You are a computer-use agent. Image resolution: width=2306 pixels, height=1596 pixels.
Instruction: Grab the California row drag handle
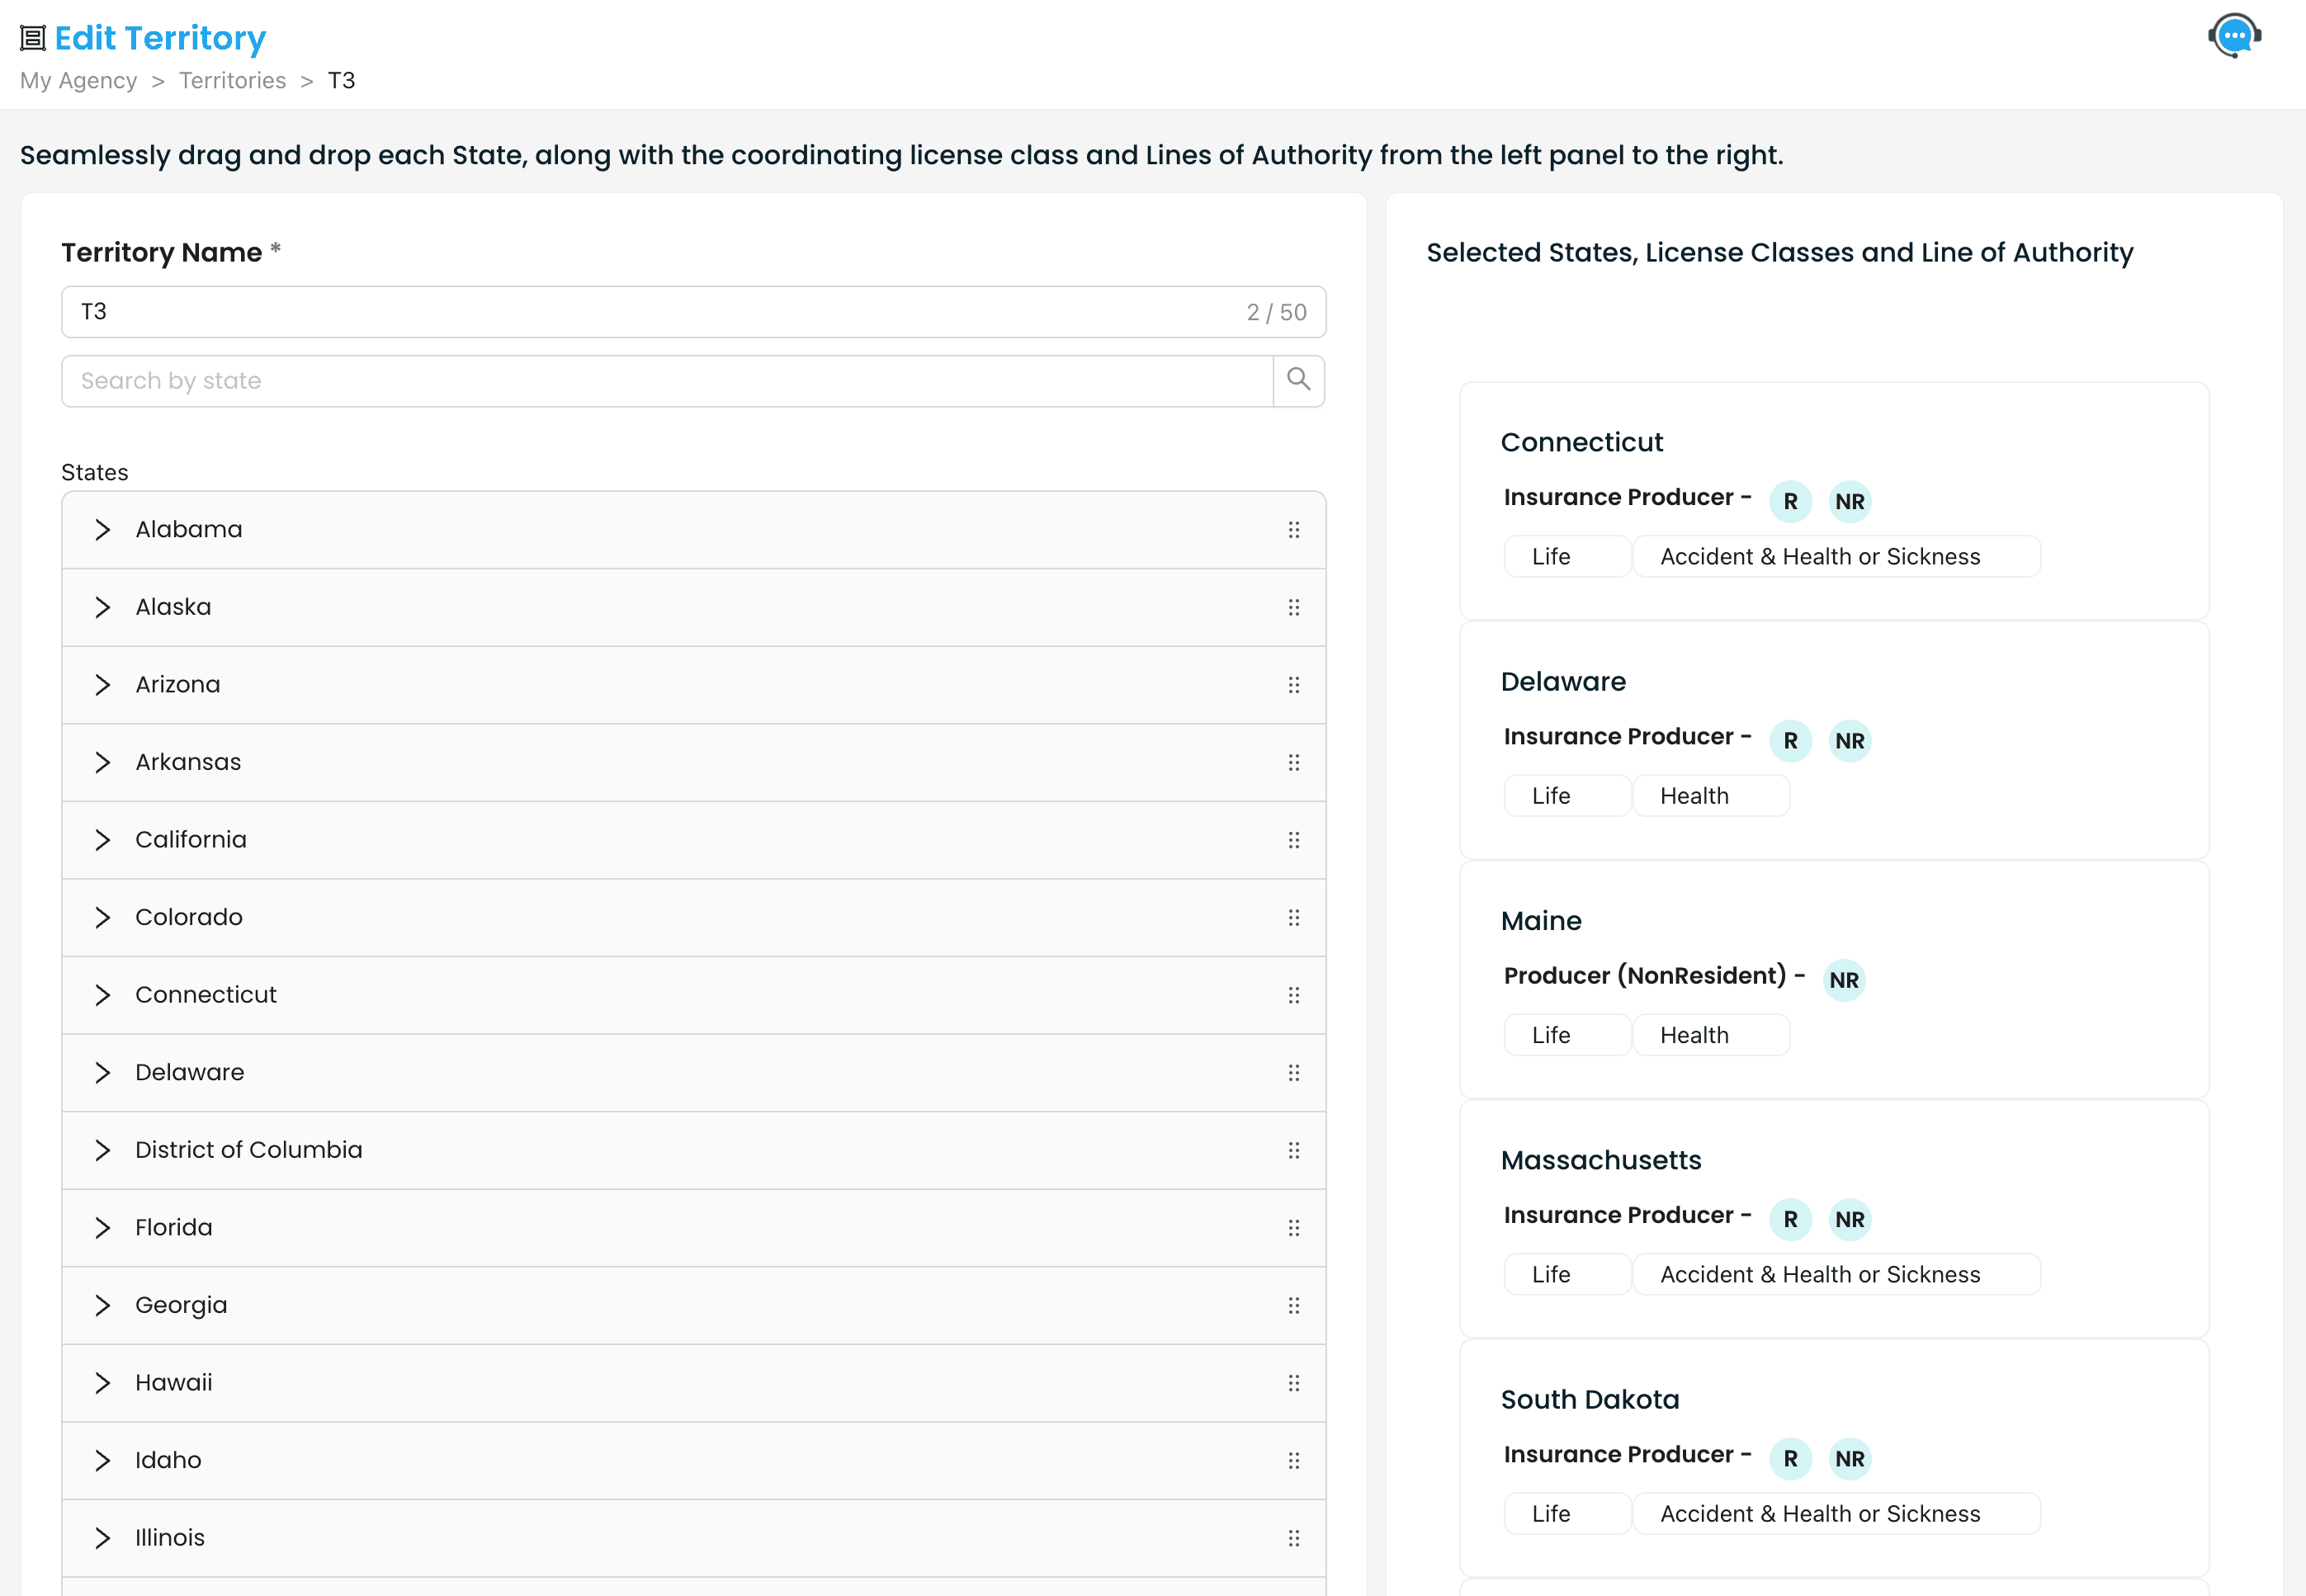pos(1293,840)
